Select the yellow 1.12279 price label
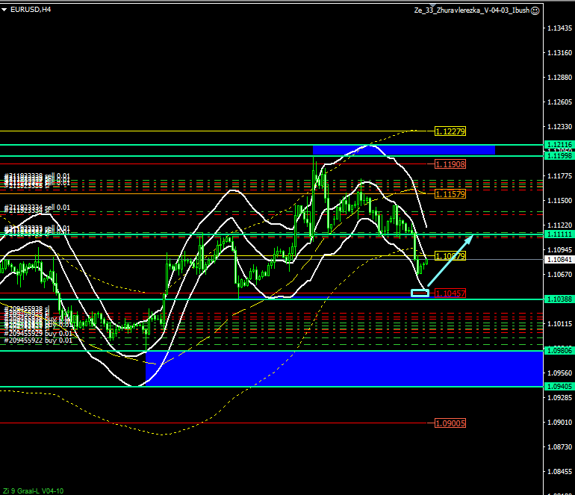 pyautogui.click(x=450, y=131)
